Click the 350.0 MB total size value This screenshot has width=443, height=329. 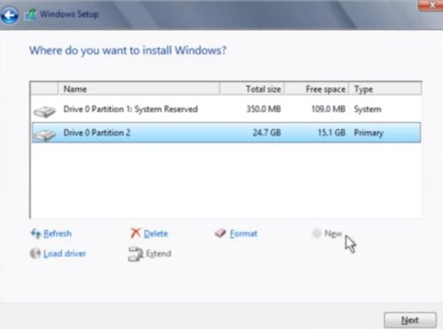(263, 109)
